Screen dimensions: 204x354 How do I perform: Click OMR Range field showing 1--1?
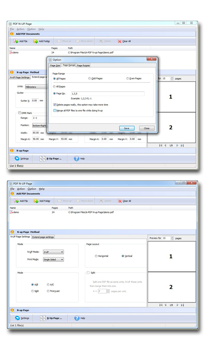39,118
